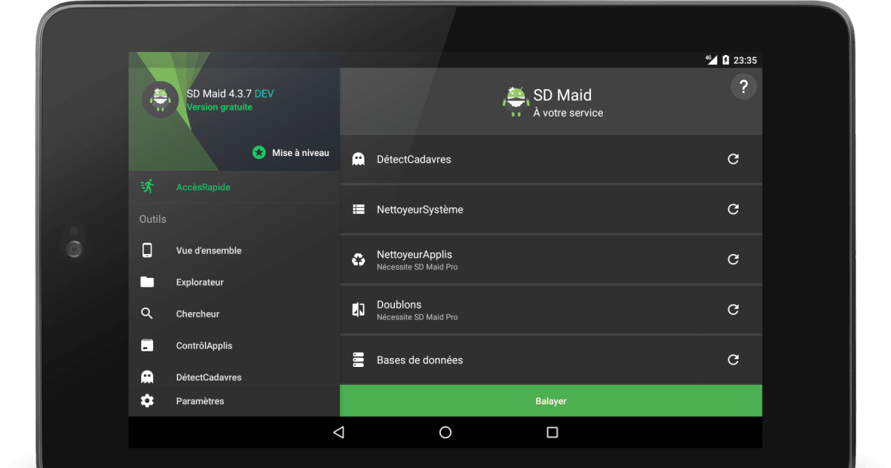Open Mise à niveau upgrade link
Viewport: 891px width, 468px height.
pos(300,153)
